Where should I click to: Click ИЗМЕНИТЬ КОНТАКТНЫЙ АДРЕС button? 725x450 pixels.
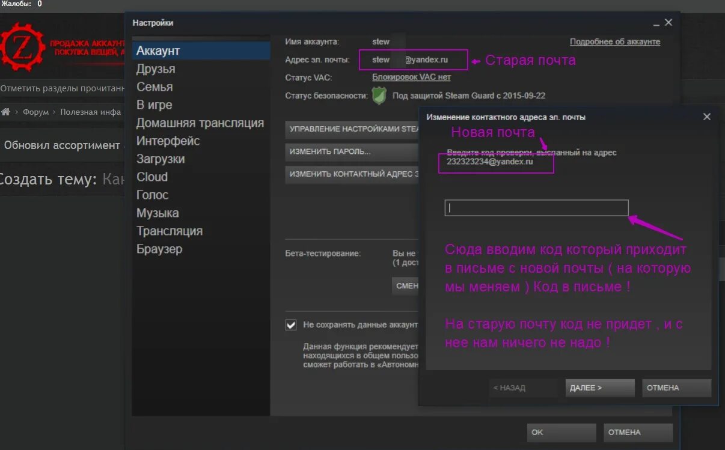(352, 174)
